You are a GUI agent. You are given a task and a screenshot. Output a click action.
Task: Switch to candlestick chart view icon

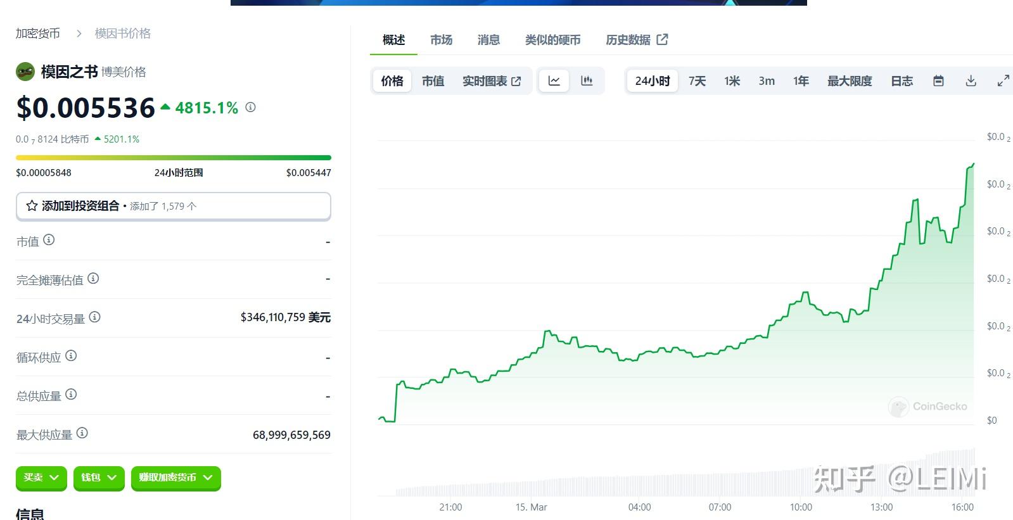(587, 81)
